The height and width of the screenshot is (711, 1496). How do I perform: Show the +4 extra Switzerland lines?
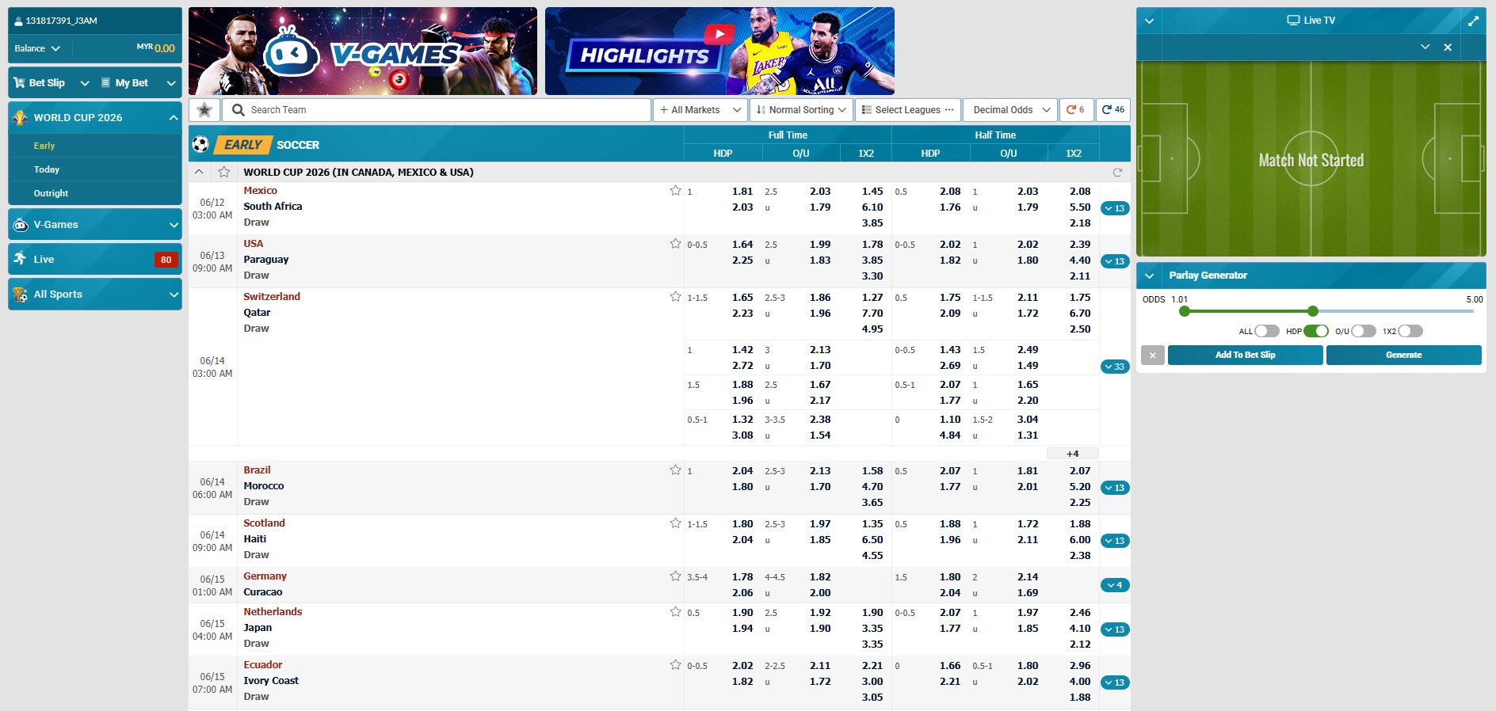pos(1072,454)
